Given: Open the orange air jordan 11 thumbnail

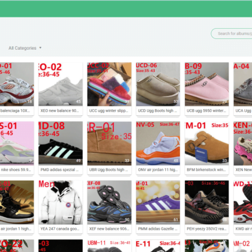Looking at the screenshot, I should (x=158, y=143).
